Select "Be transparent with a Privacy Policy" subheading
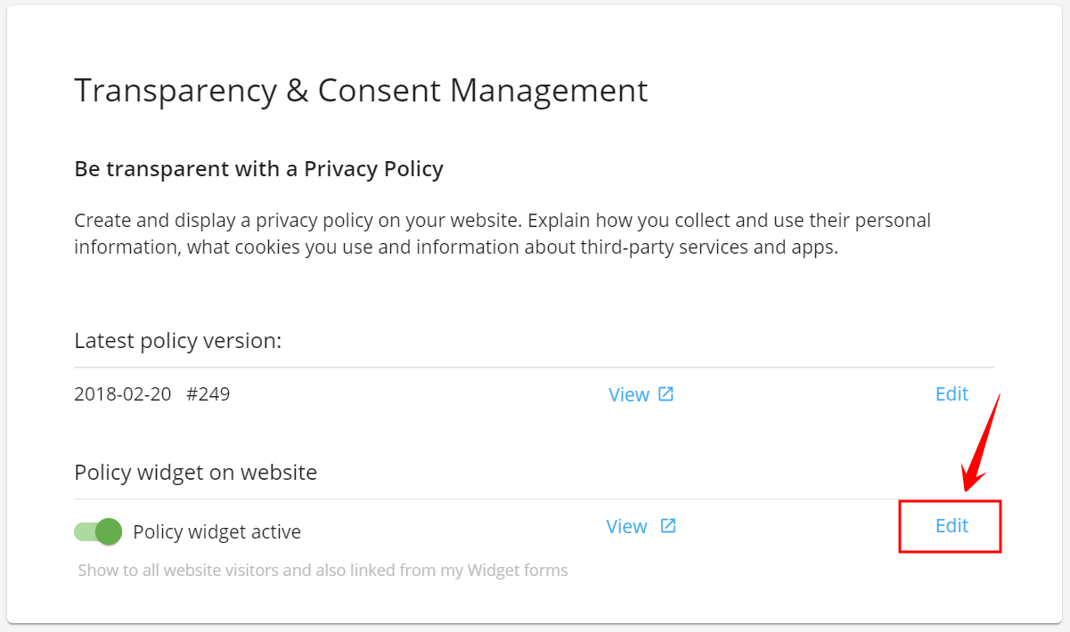Viewport: 1070px width, 632px height. [x=258, y=168]
